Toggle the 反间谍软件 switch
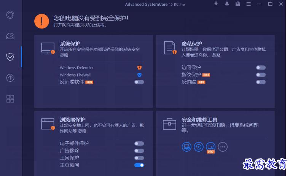This screenshot has width=290, height=176. (x=139, y=82)
